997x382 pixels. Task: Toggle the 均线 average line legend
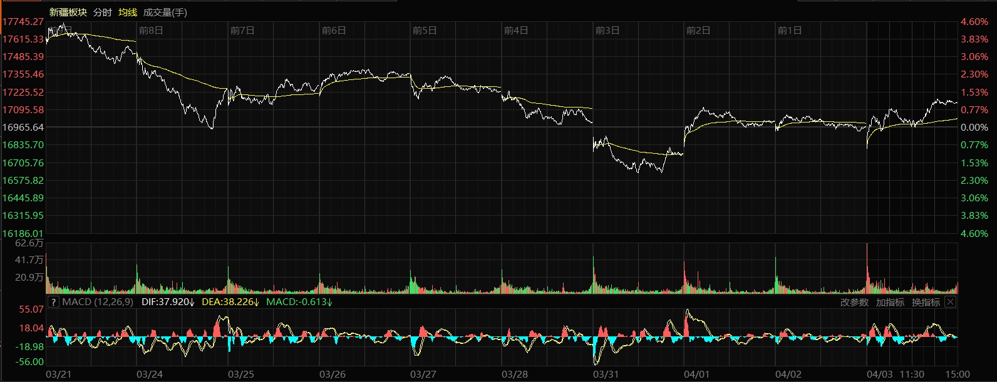pos(127,13)
